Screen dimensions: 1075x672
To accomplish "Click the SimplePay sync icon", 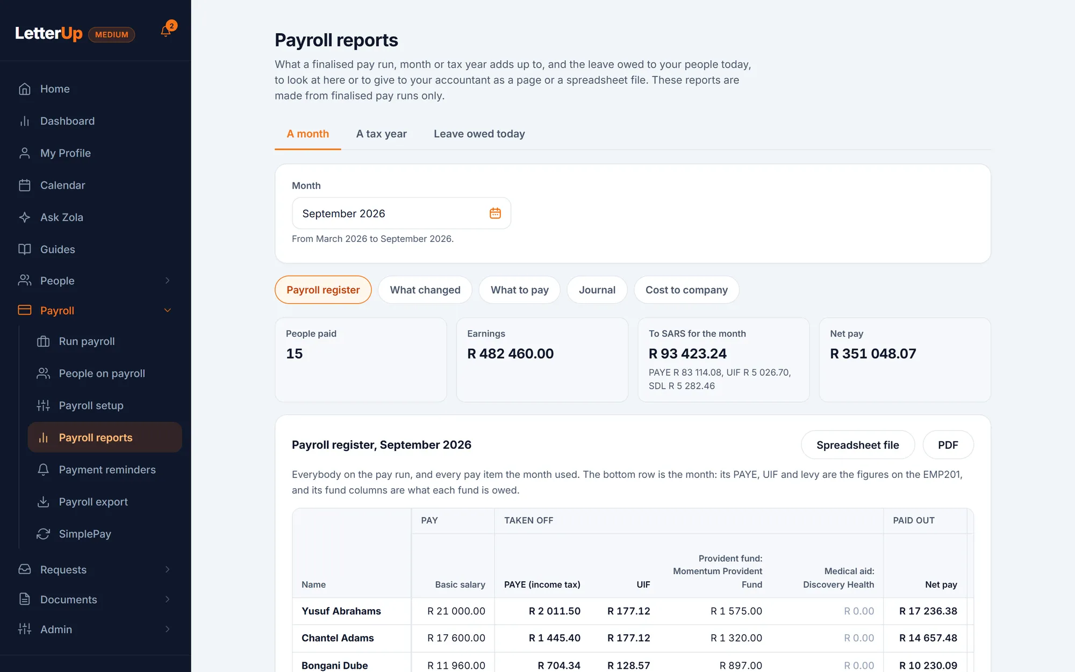I will [x=44, y=534].
